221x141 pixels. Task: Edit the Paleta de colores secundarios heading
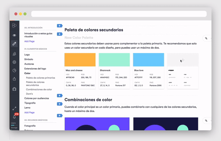coord(94,30)
